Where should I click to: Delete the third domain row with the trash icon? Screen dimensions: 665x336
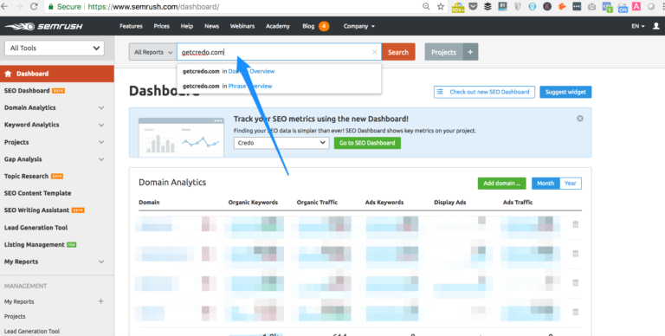(x=576, y=282)
